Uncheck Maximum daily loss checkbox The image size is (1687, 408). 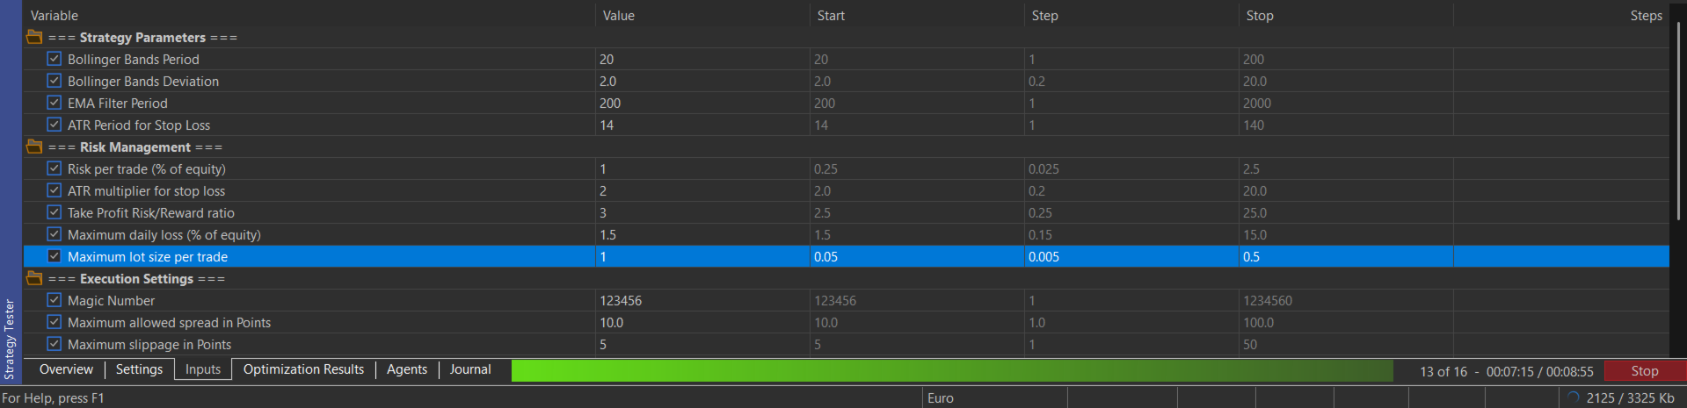55,234
